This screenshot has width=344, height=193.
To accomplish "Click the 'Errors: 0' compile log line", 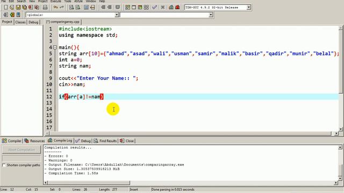I will click(x=56, y=156).
